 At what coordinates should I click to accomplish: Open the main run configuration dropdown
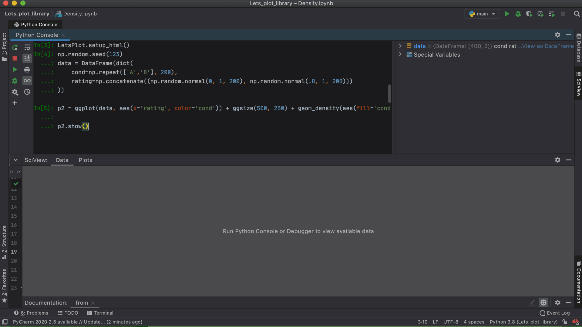coord(482,14)
